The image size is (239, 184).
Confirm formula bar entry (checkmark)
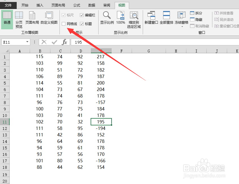tap(54, 42)
